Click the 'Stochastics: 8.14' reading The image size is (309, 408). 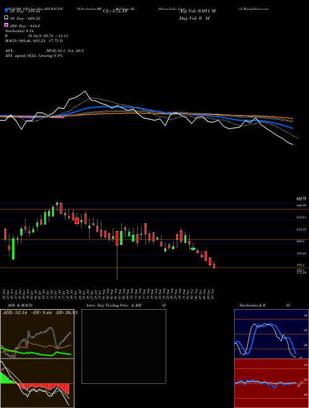click(18, 31)
